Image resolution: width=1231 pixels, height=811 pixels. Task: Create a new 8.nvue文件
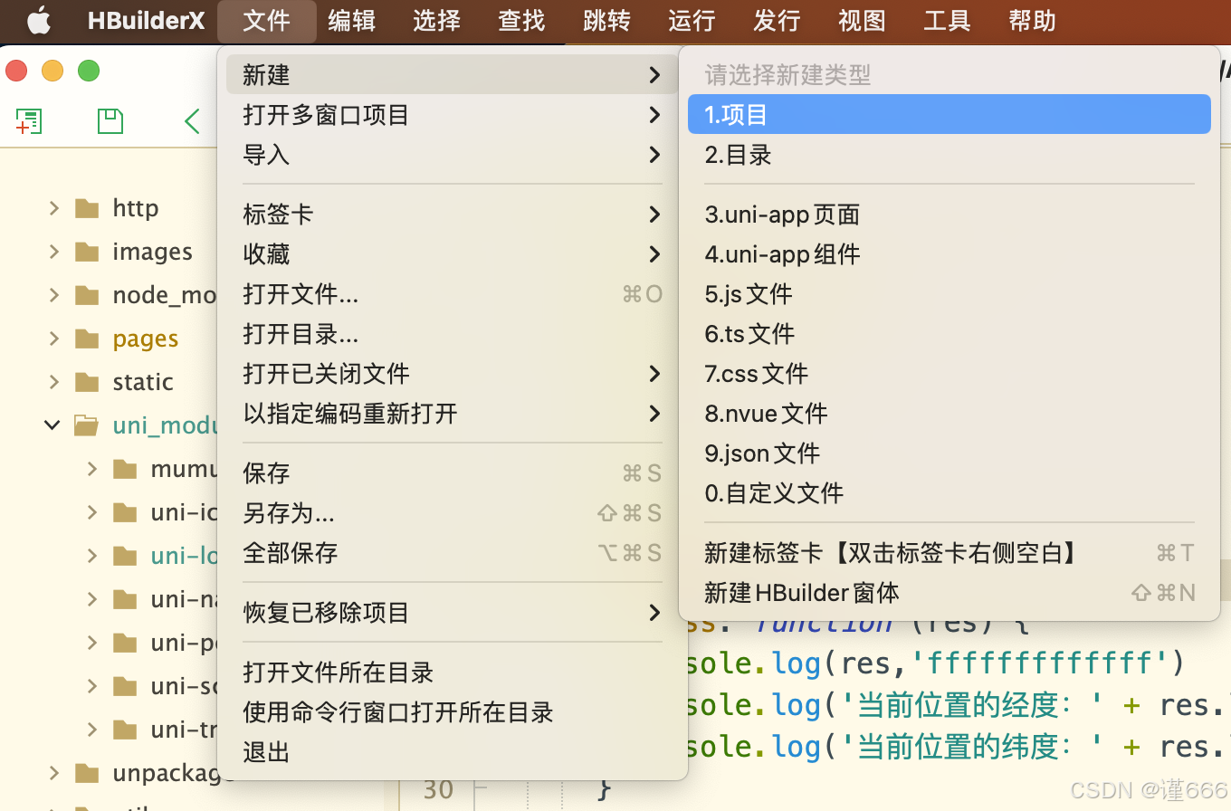[x=949, y=414]
